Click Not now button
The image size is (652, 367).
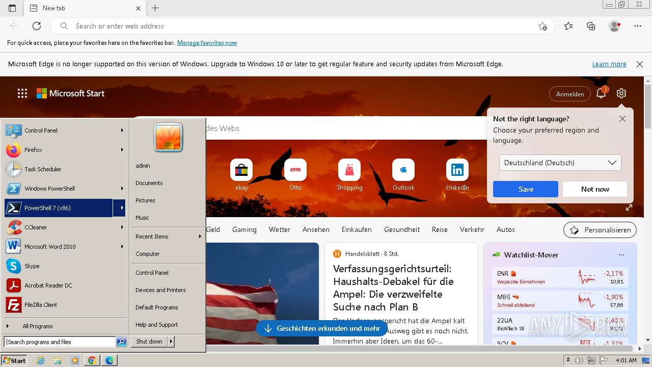coord(595,189)
